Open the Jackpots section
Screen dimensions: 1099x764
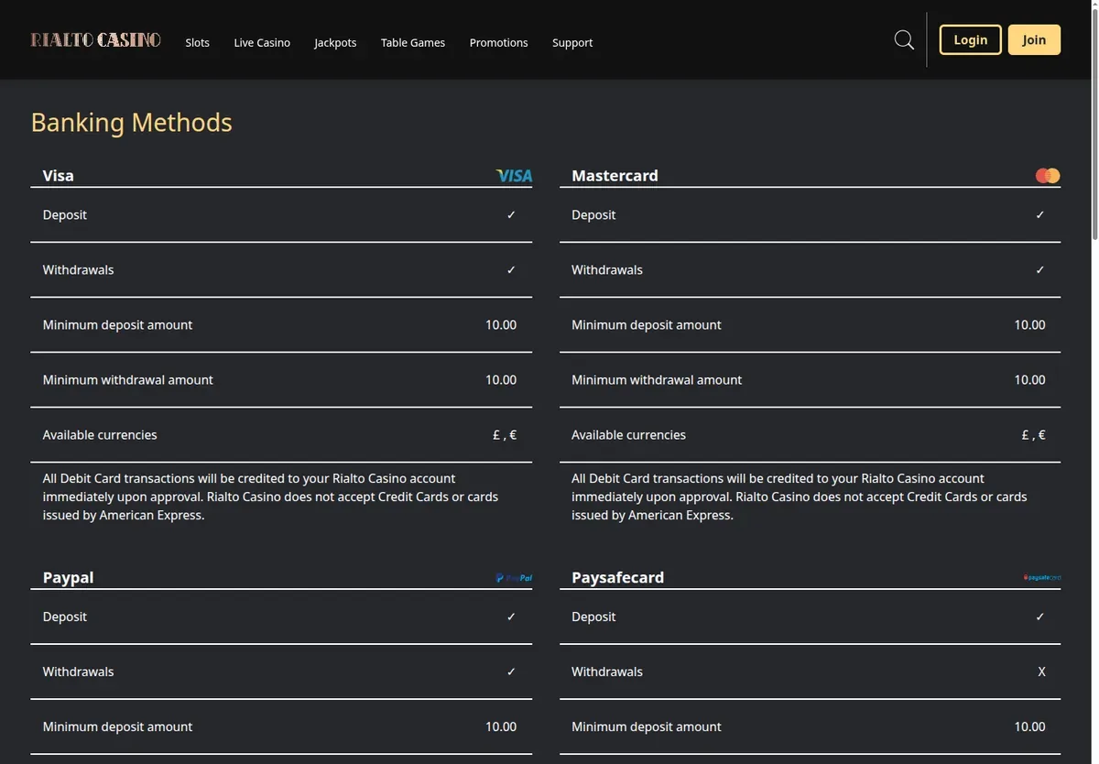tap(335, 42)
